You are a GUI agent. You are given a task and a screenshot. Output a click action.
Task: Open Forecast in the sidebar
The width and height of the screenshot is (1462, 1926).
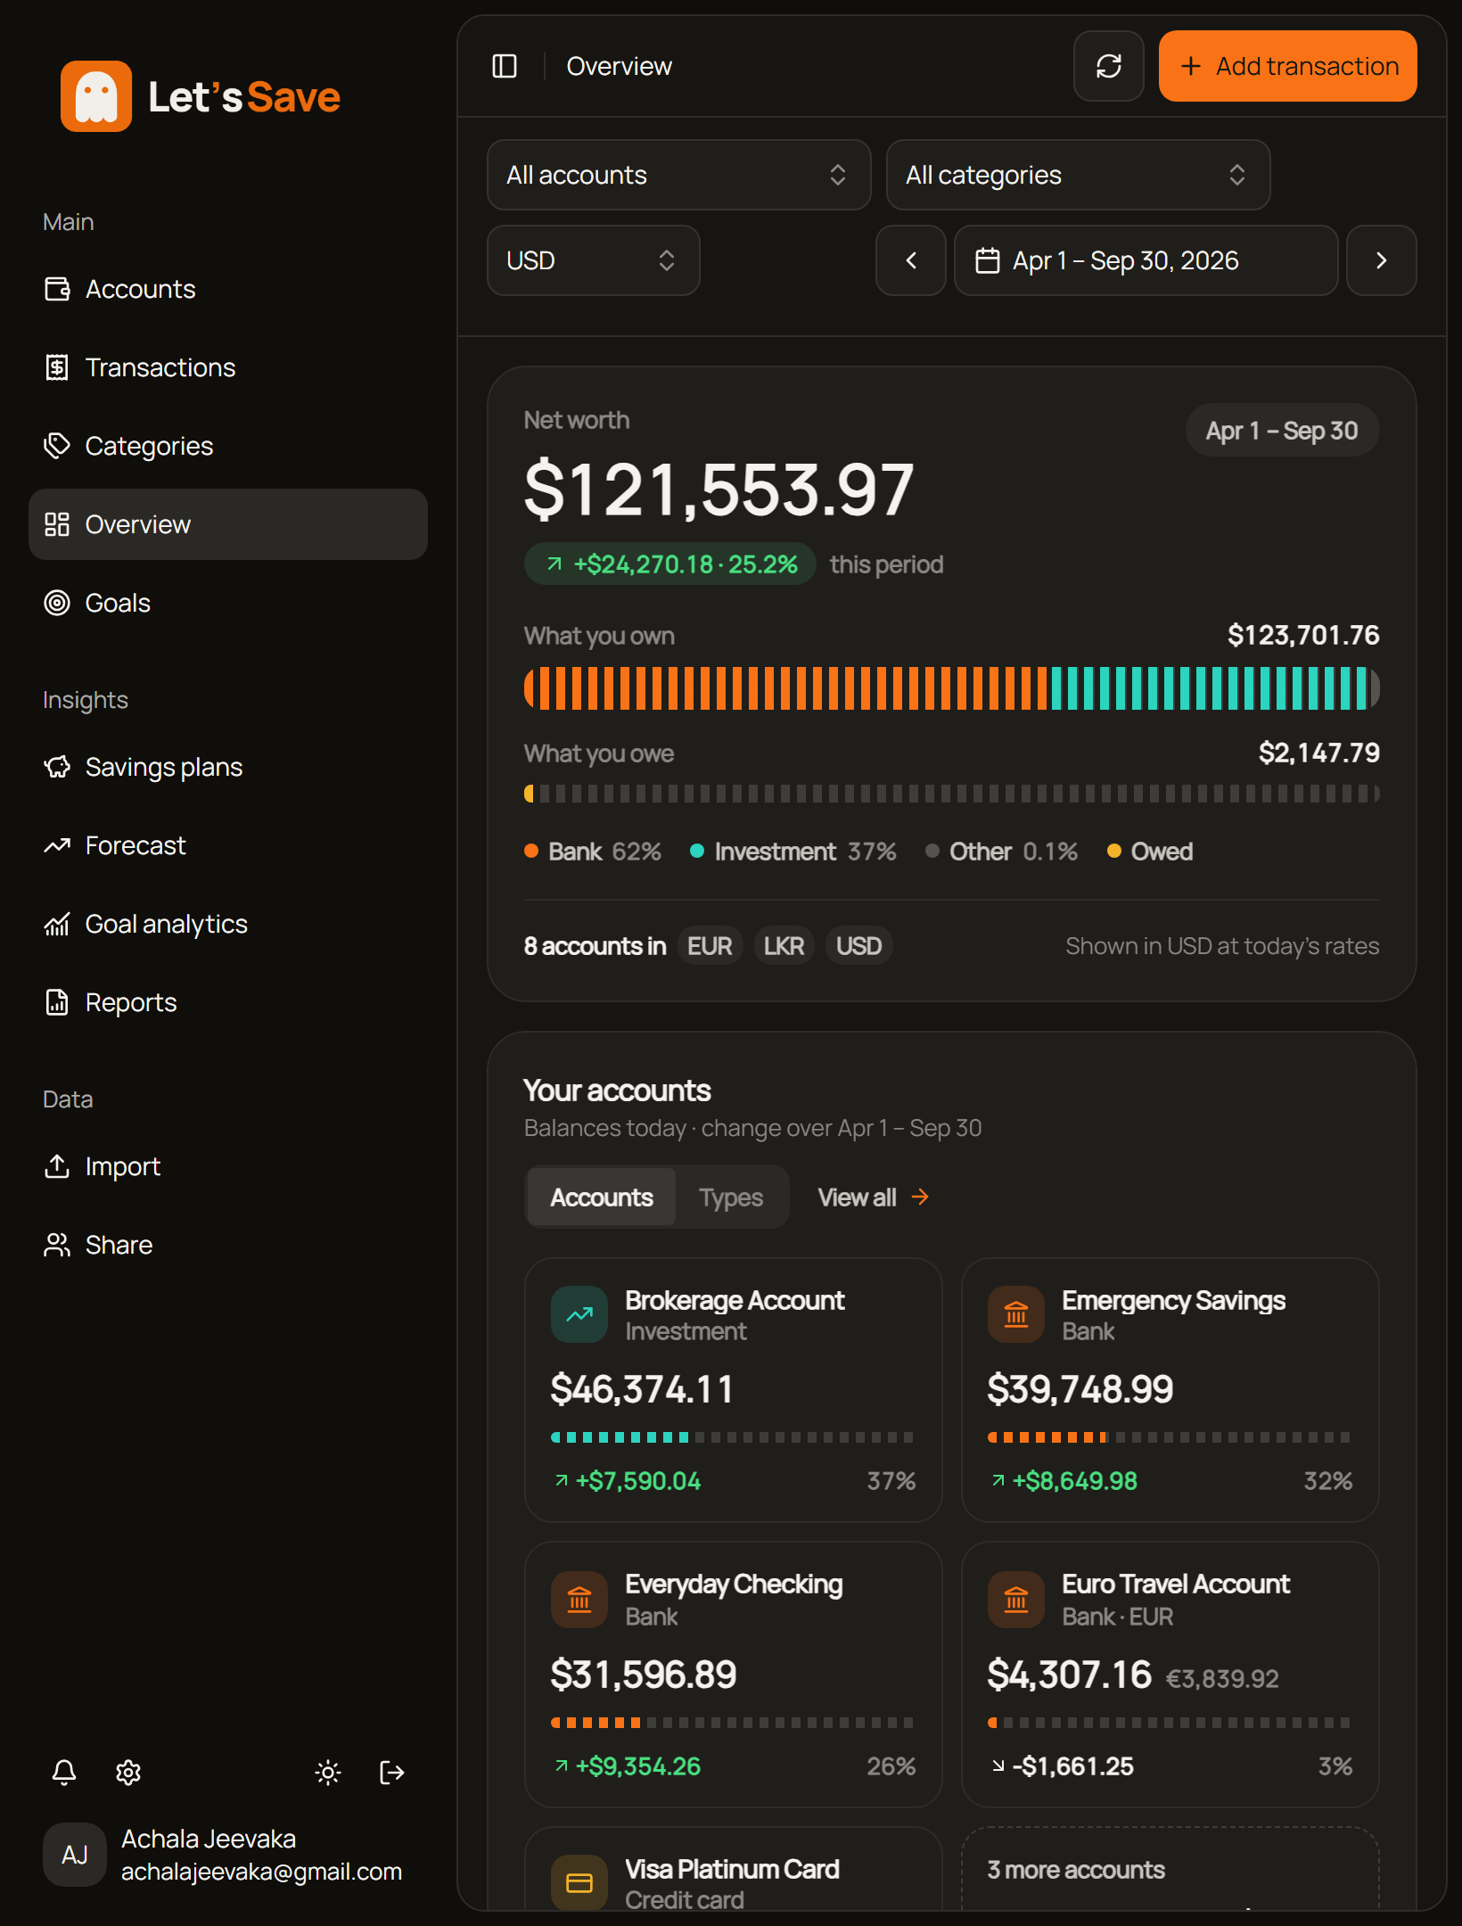point(228,845)
